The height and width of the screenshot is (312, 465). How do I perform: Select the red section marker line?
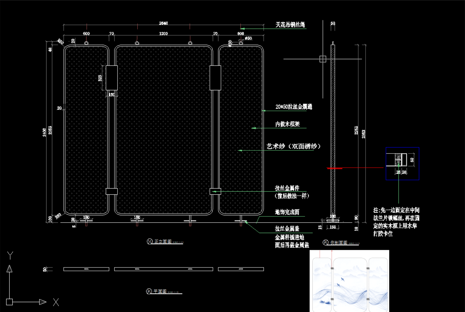click(335, 168)
